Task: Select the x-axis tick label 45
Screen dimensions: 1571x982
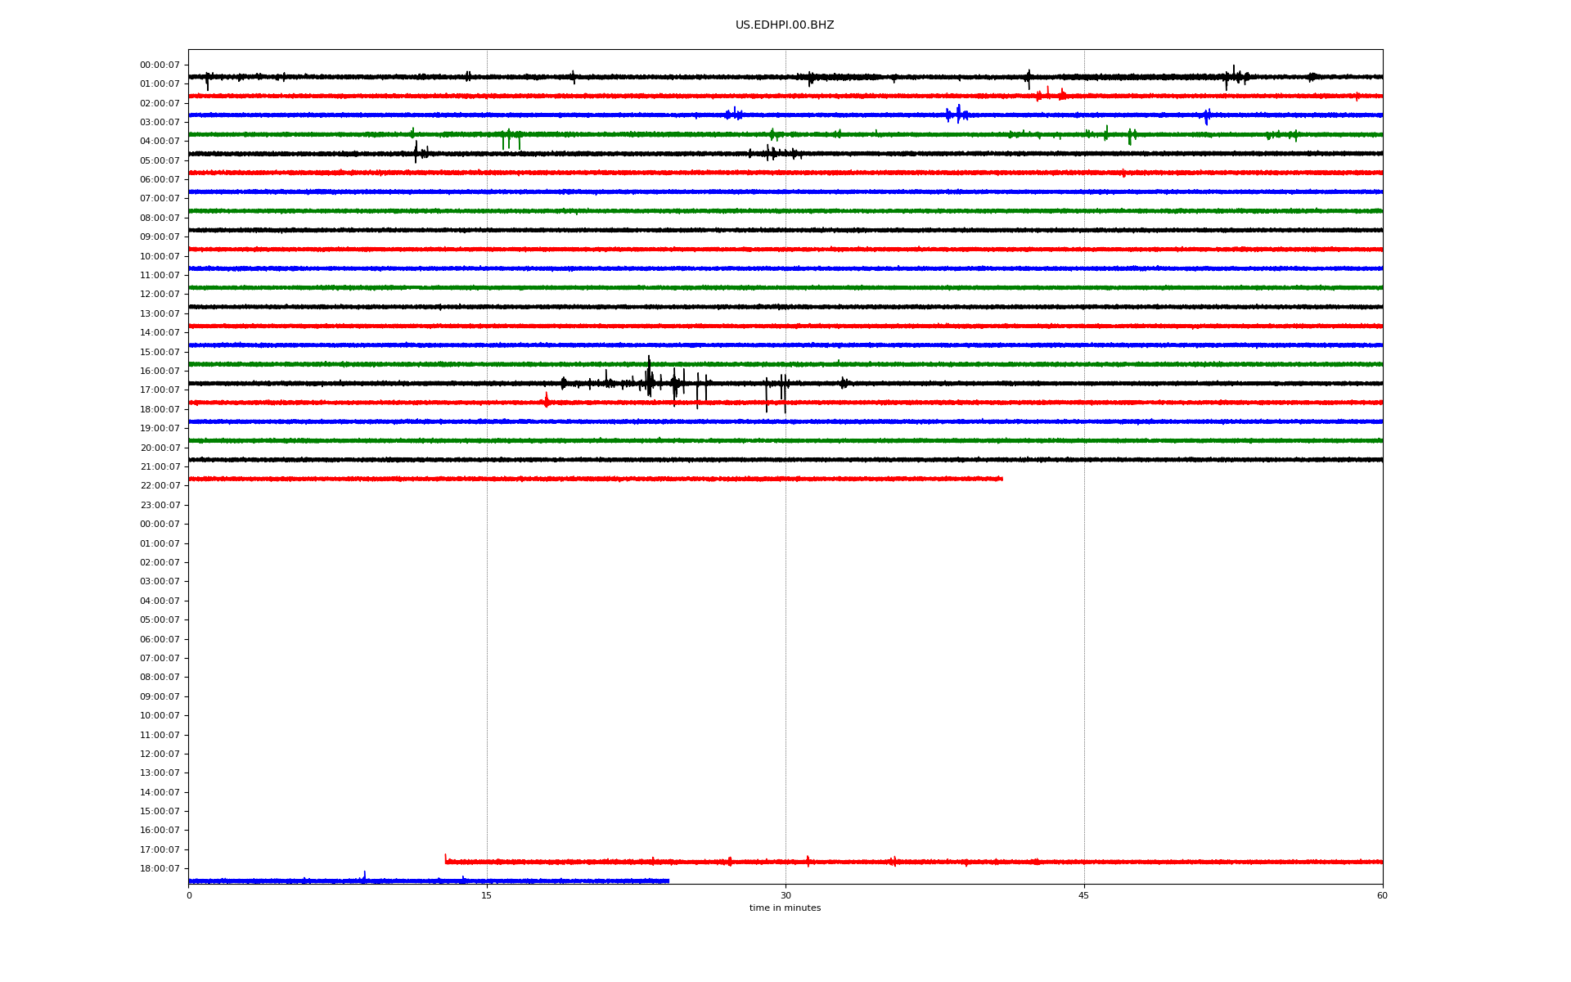Action: click(1084, 895)
